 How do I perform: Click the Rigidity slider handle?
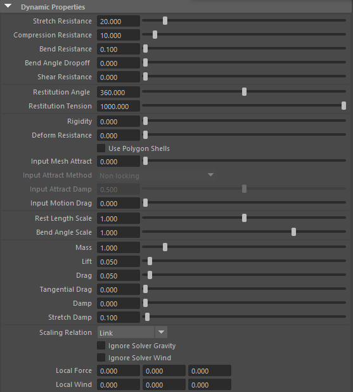click(x=145, y=121)
